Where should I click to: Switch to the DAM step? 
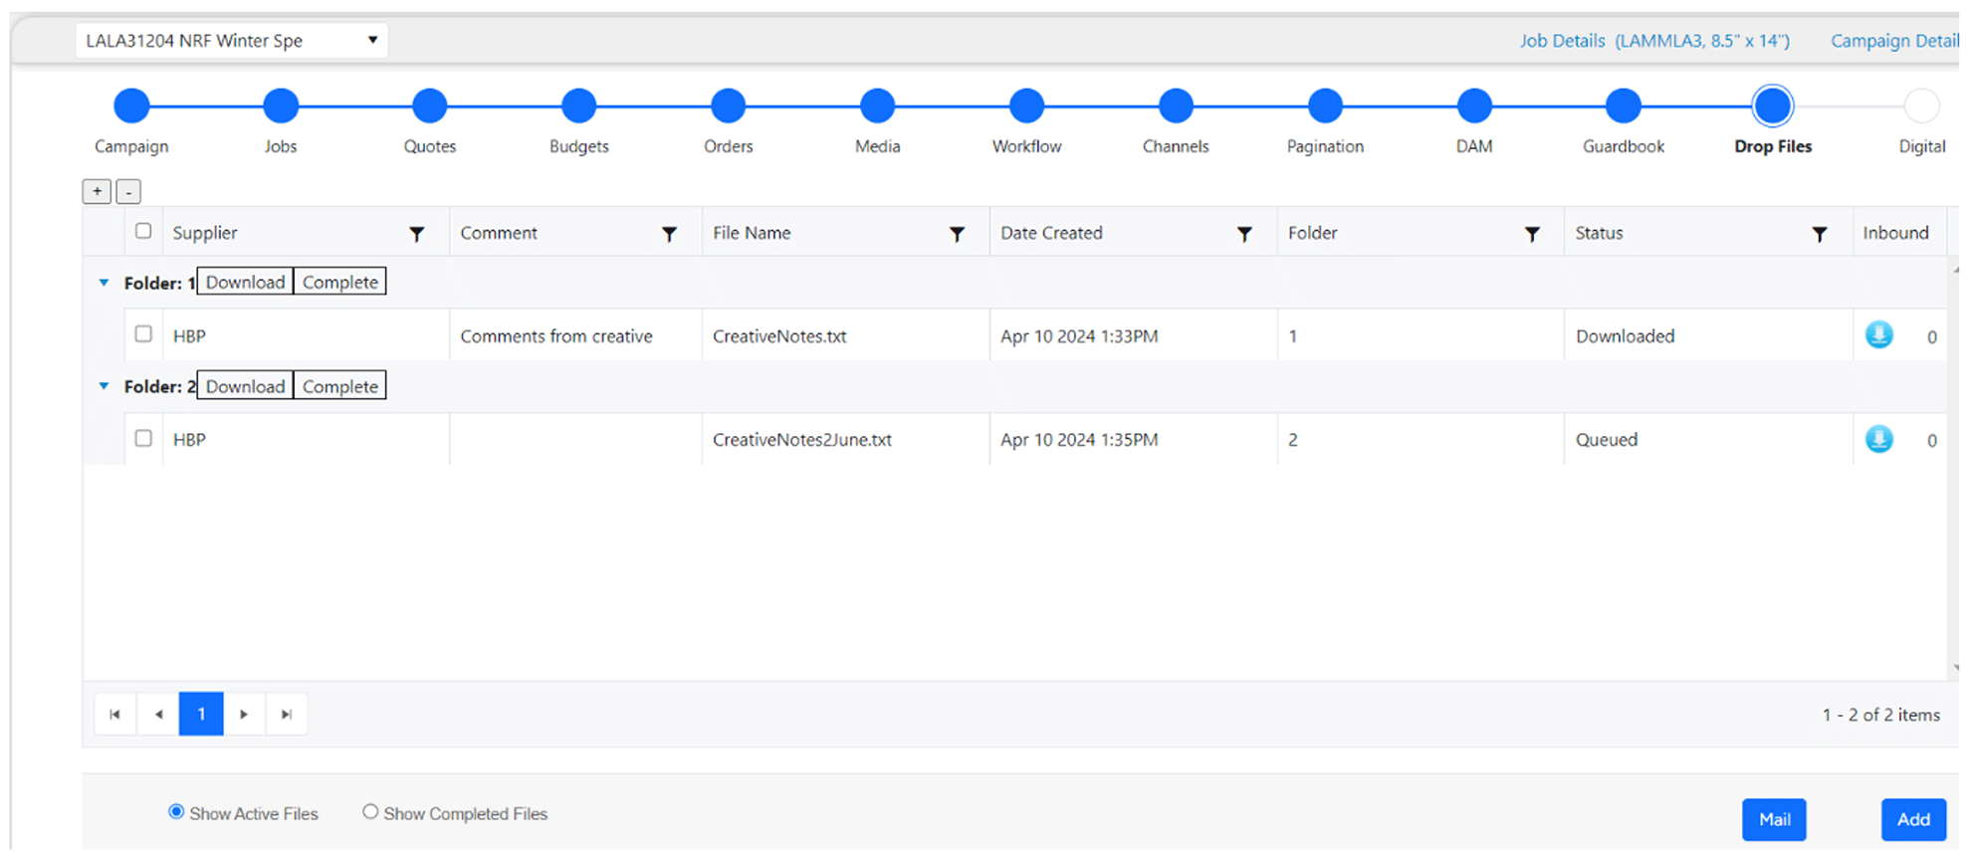(1474, 106)
